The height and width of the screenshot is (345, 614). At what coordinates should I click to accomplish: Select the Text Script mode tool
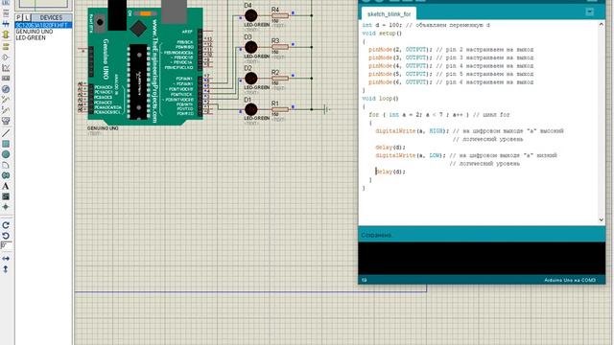(6, 13)
